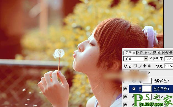
Task: Toggle lock position move icon
Action: point(144,66)
